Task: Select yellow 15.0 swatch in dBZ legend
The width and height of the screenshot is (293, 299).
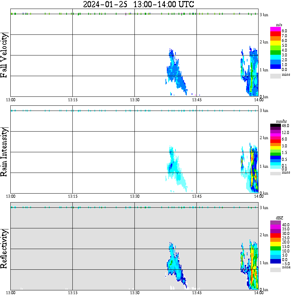Action: pos(275,244)
